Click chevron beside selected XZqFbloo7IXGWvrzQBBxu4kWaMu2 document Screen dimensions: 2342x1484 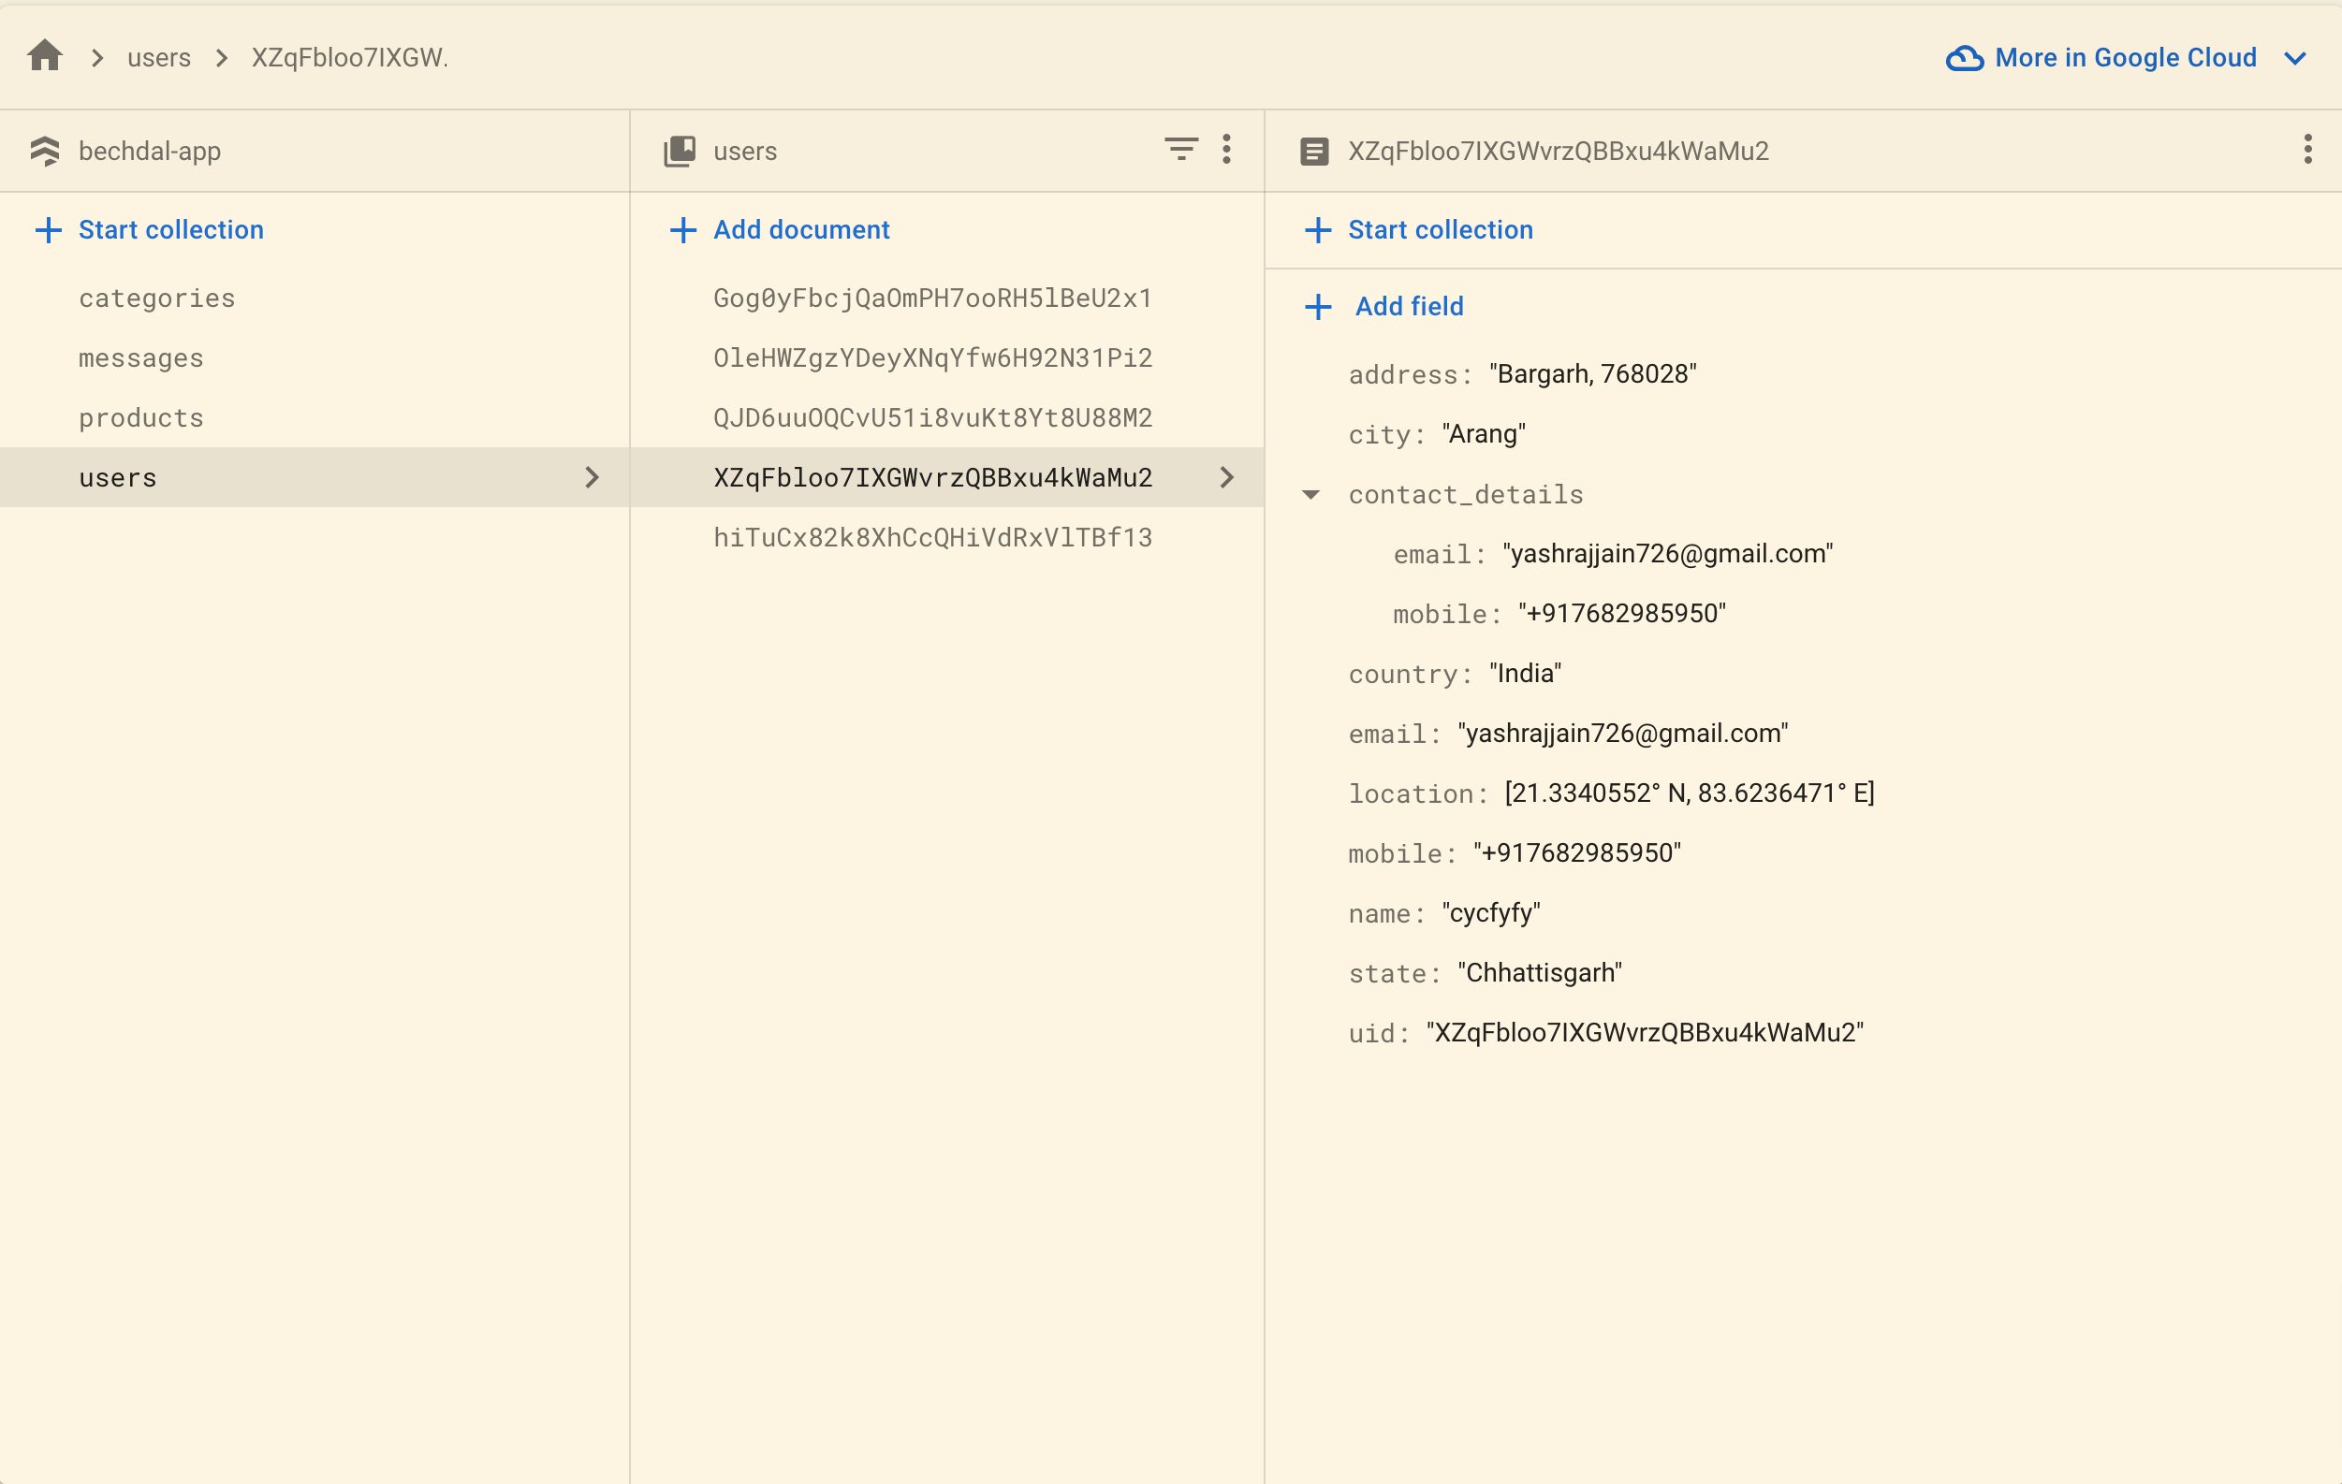pyautogui.click(x=1226, y=477)
